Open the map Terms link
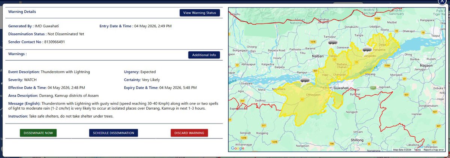Image resolution: width=450 pixels, height=158 pixels. 417,150
